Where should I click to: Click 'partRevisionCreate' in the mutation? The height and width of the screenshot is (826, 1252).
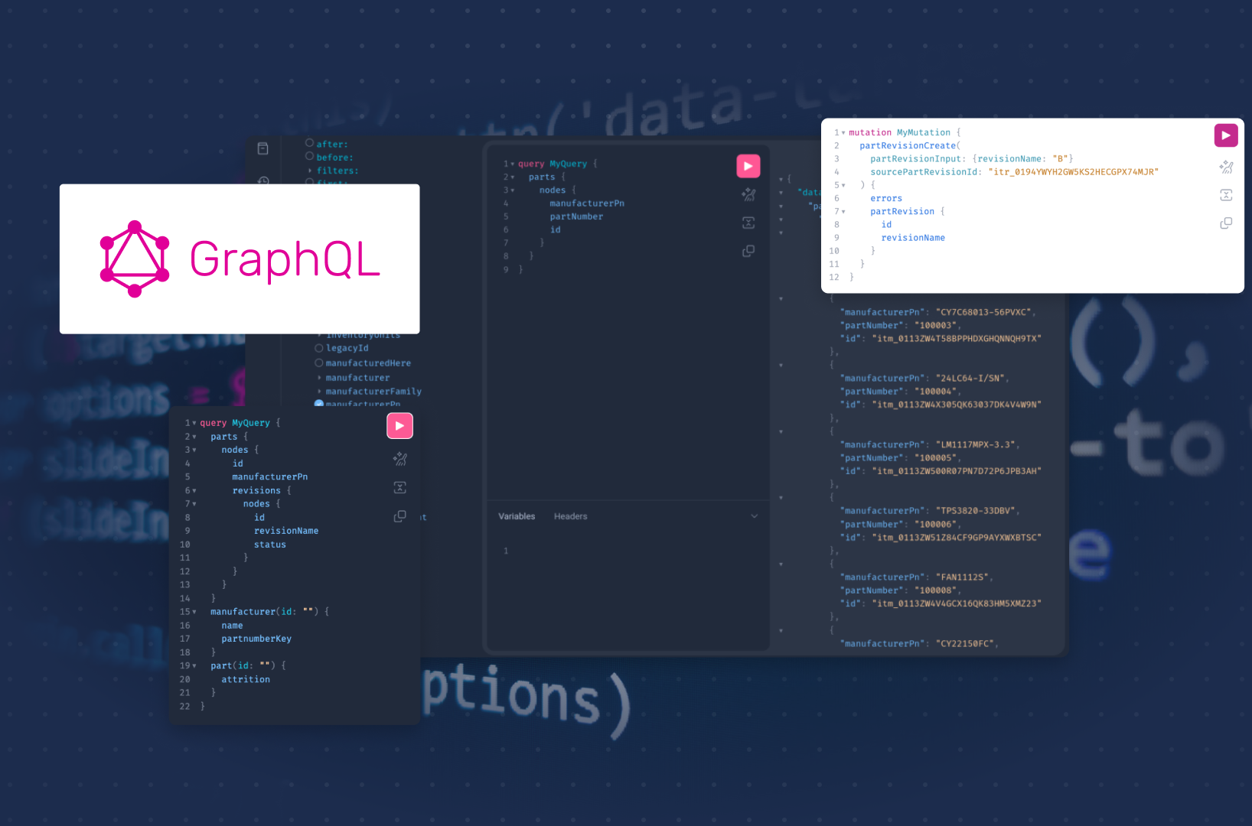[x=908, y=145]
